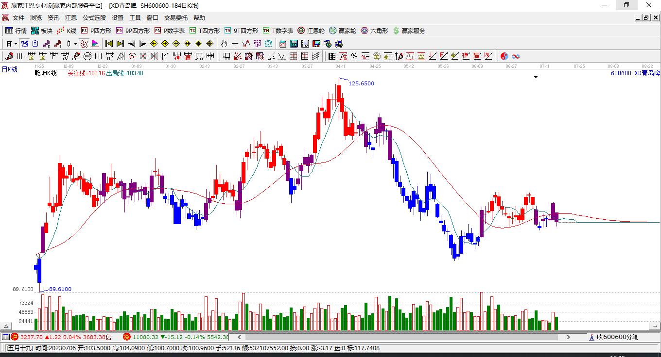This screenshot has height=357, width=661.
Task: Jump to first bar icon
Action: click(x=109, y=44)
